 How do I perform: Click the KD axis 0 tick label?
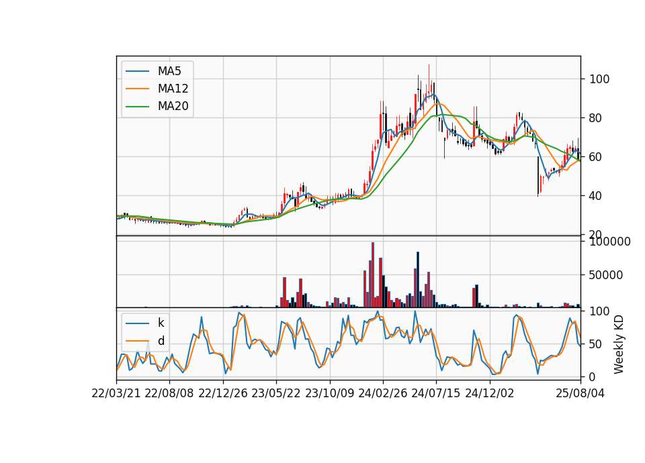593,377
